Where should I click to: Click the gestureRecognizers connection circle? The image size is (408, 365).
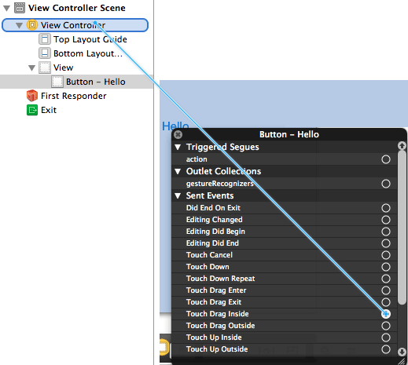click(x=386, y=184)
